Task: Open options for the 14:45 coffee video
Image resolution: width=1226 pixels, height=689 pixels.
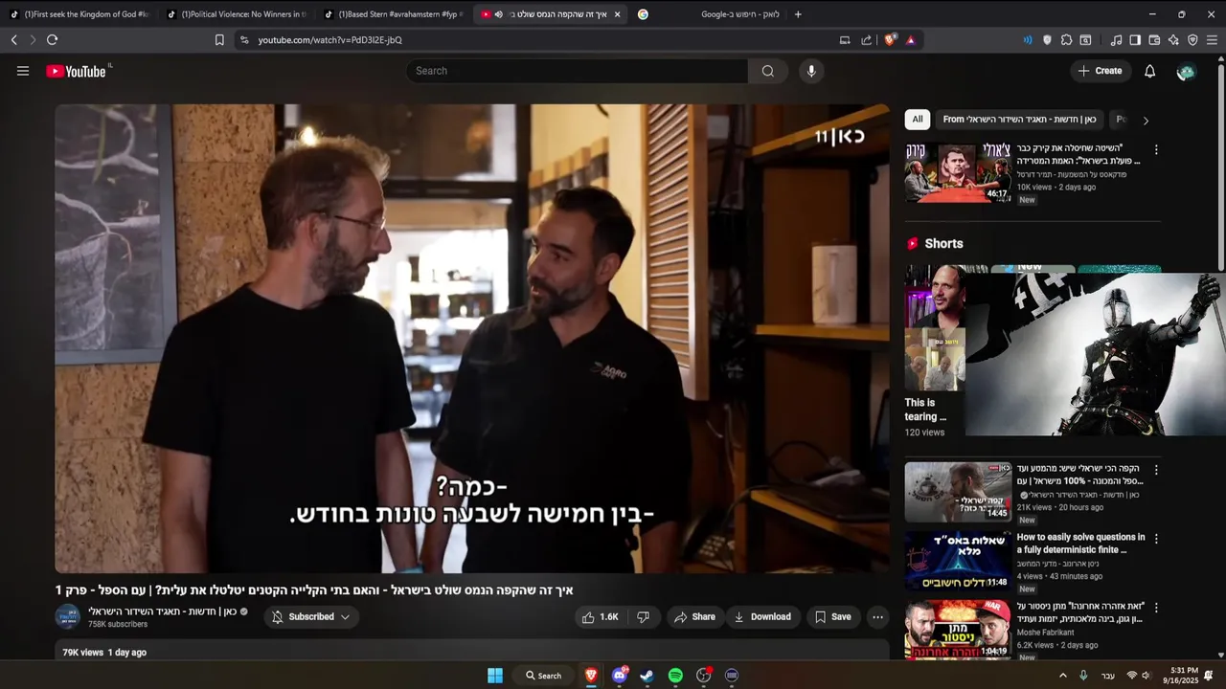Action: 1156,470
